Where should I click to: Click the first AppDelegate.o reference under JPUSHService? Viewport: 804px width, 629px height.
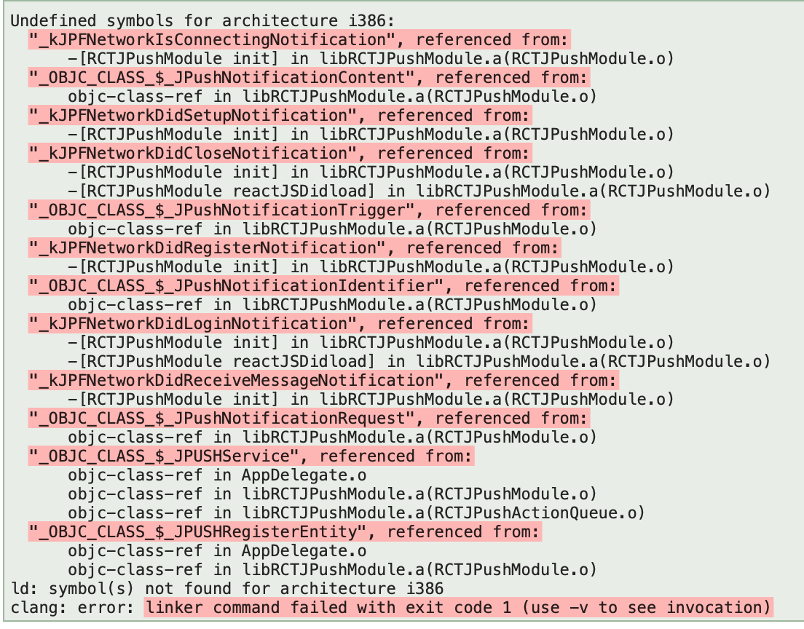[217, 475]
